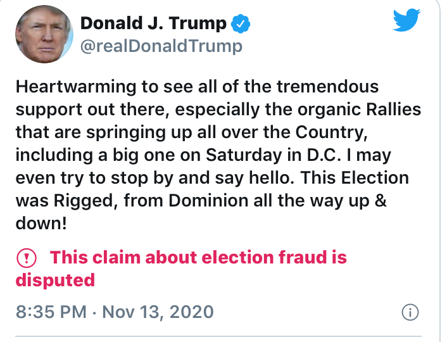Click the Twitter bird logo
The image size is (447, 342).
(406, 20)
